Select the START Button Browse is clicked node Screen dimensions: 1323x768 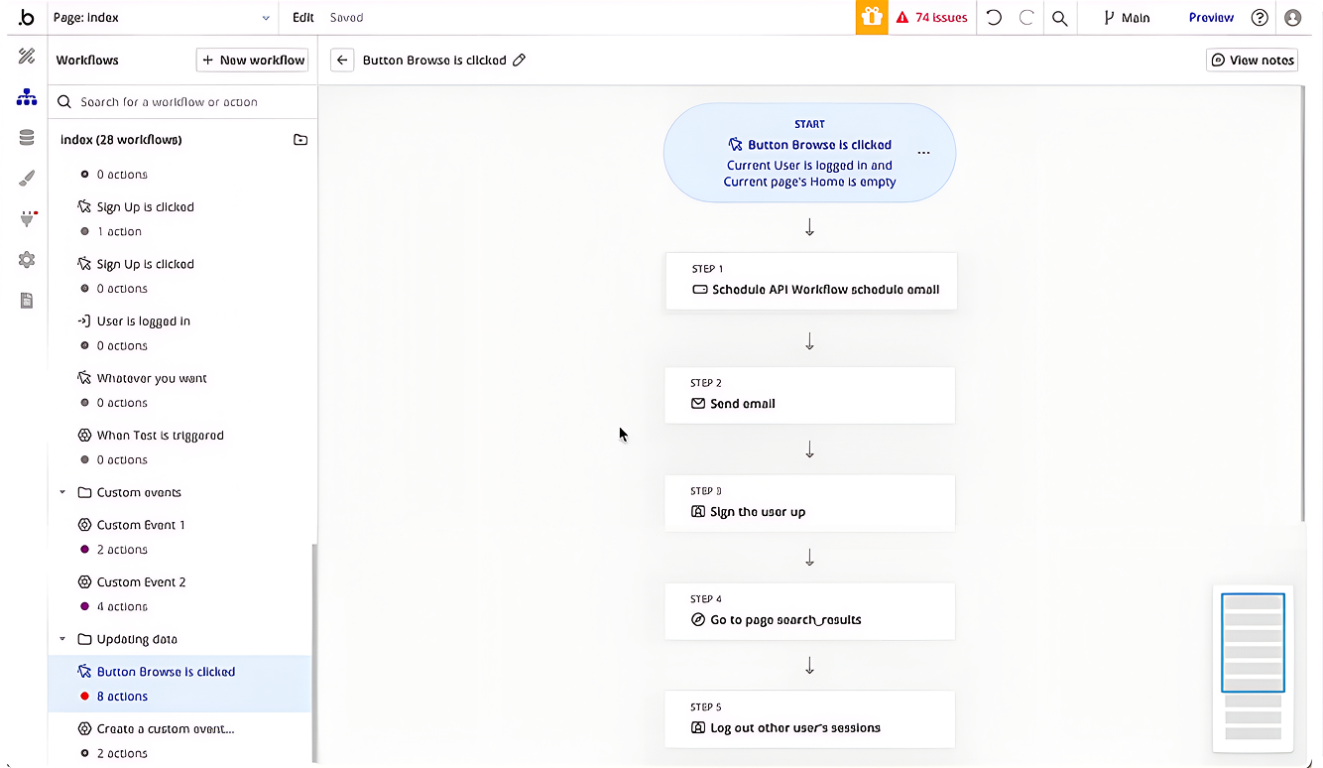[809, 153]
